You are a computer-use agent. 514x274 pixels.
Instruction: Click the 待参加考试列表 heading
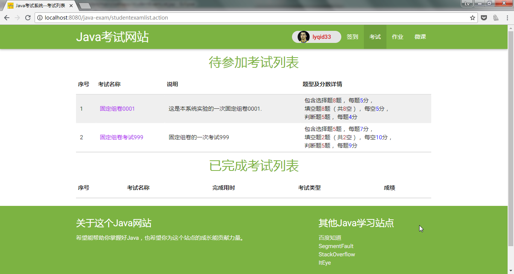pos(254,62)
